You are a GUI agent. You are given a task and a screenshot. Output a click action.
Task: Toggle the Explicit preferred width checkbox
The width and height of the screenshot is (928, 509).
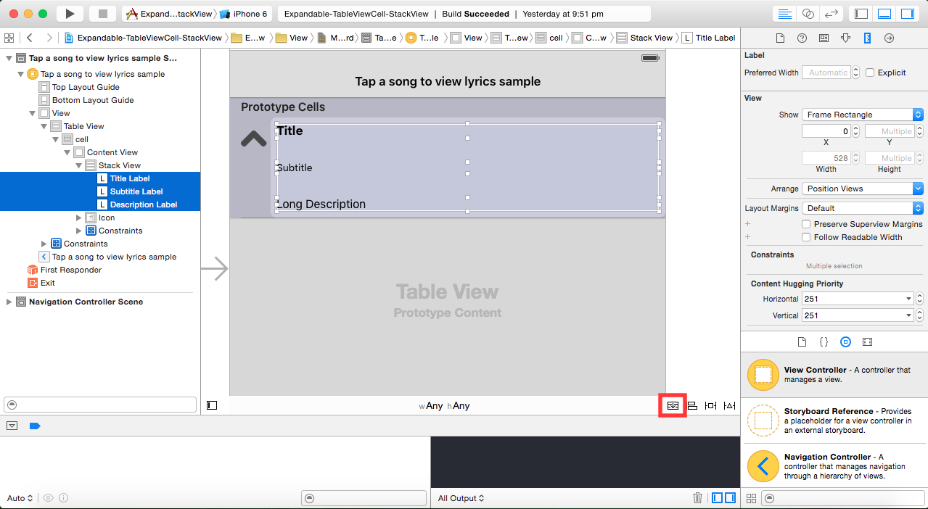[870, 73]
